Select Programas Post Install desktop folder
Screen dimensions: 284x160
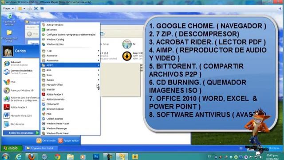(9, 36)
